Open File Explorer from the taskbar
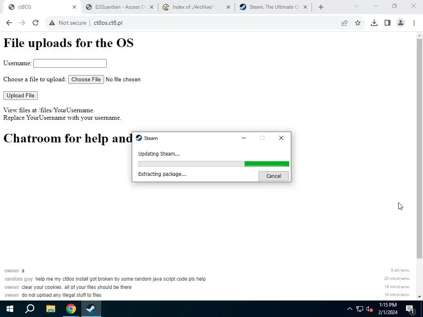423x317 pixels. click(x=50, y=309)
